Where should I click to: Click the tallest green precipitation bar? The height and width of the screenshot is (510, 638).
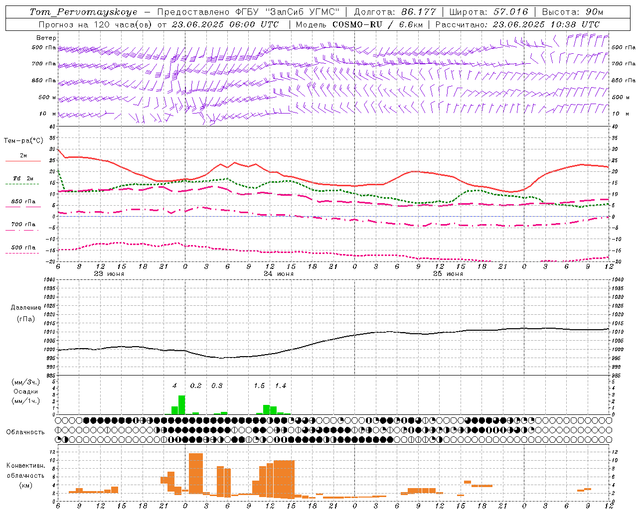tap(182, 405)
